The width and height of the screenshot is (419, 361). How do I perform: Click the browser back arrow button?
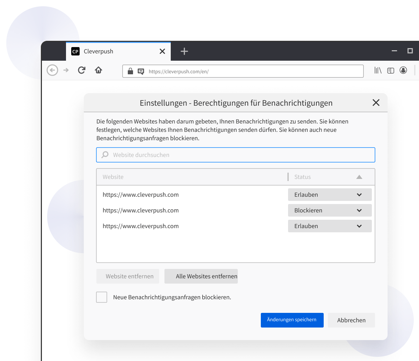[x=52, y=70]
